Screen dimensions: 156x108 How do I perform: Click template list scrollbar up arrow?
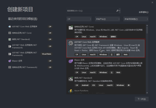[x=147, y=26]
